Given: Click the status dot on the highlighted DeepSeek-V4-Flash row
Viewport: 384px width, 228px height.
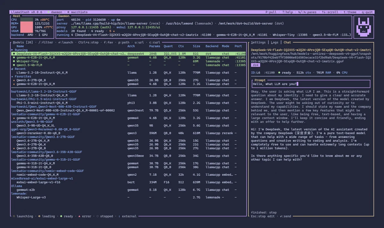Looking at the screenshot, I should [x=14, y=54].
